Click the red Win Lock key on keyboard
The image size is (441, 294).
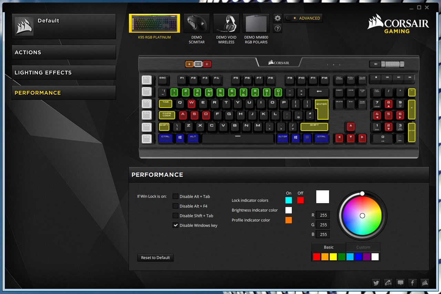207,64
